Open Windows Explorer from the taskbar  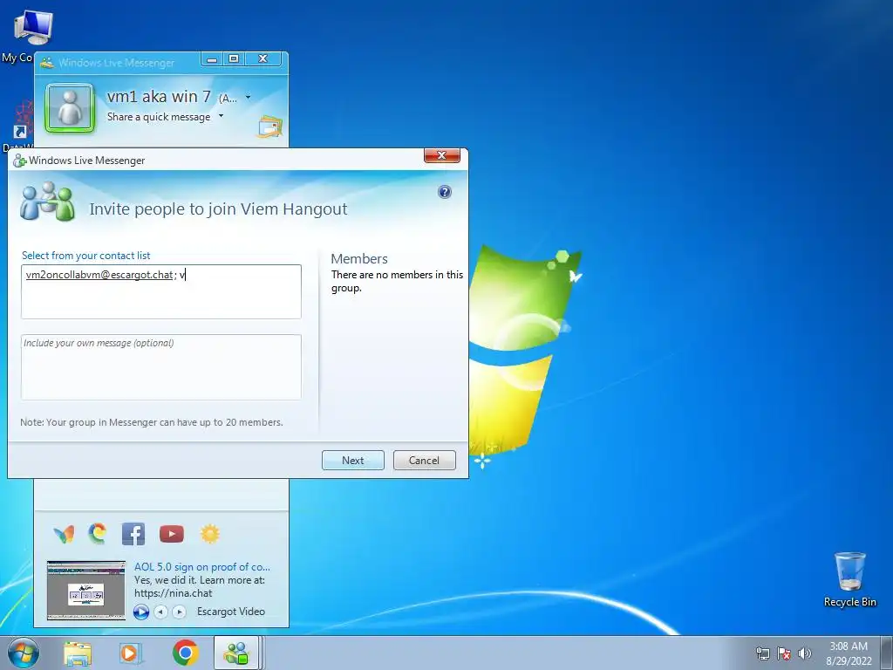click(x=78, y=653)
